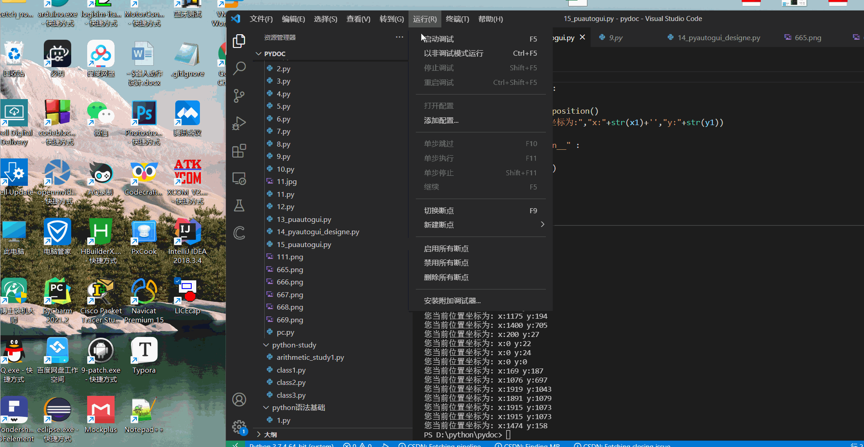Open the 必剪 desktop icon
The height and width of the screenshot is (447, 864).
(58, 58)
